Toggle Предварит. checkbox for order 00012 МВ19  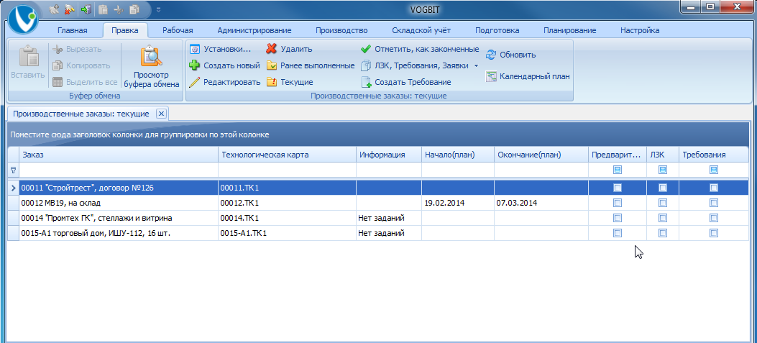tap(617, 203)
